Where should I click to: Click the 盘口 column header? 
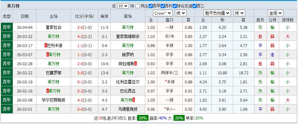coord(170,20)
